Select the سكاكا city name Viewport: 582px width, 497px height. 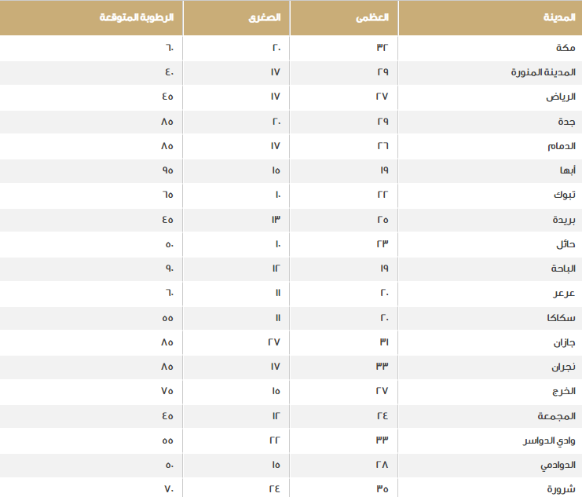[x=561, y=318]
